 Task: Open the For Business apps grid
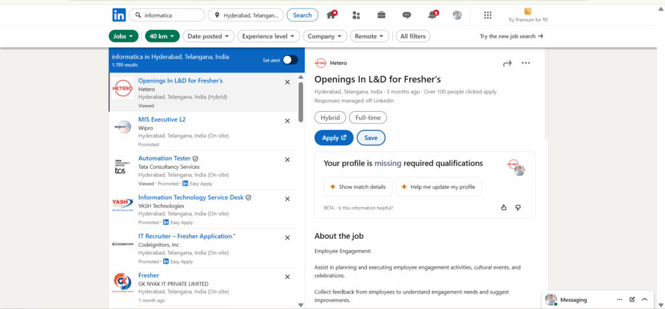488,15
